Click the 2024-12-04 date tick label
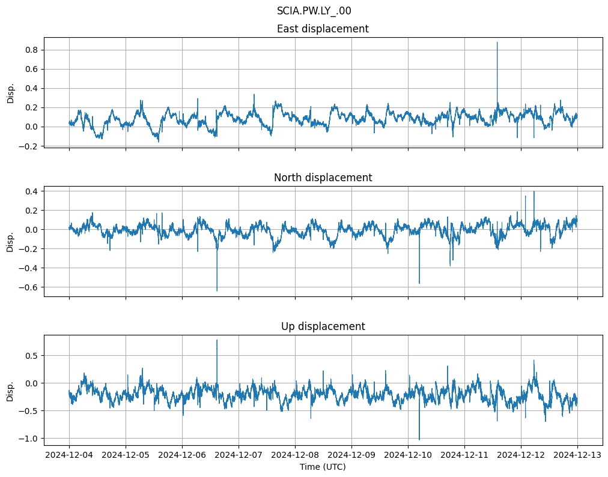Image resolution: width=608 pixels, height=477 pixels. 69,455
